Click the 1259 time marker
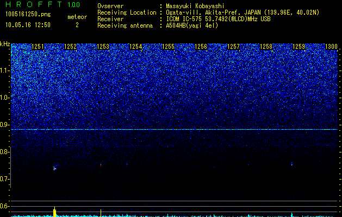 (x=299, y=47)
